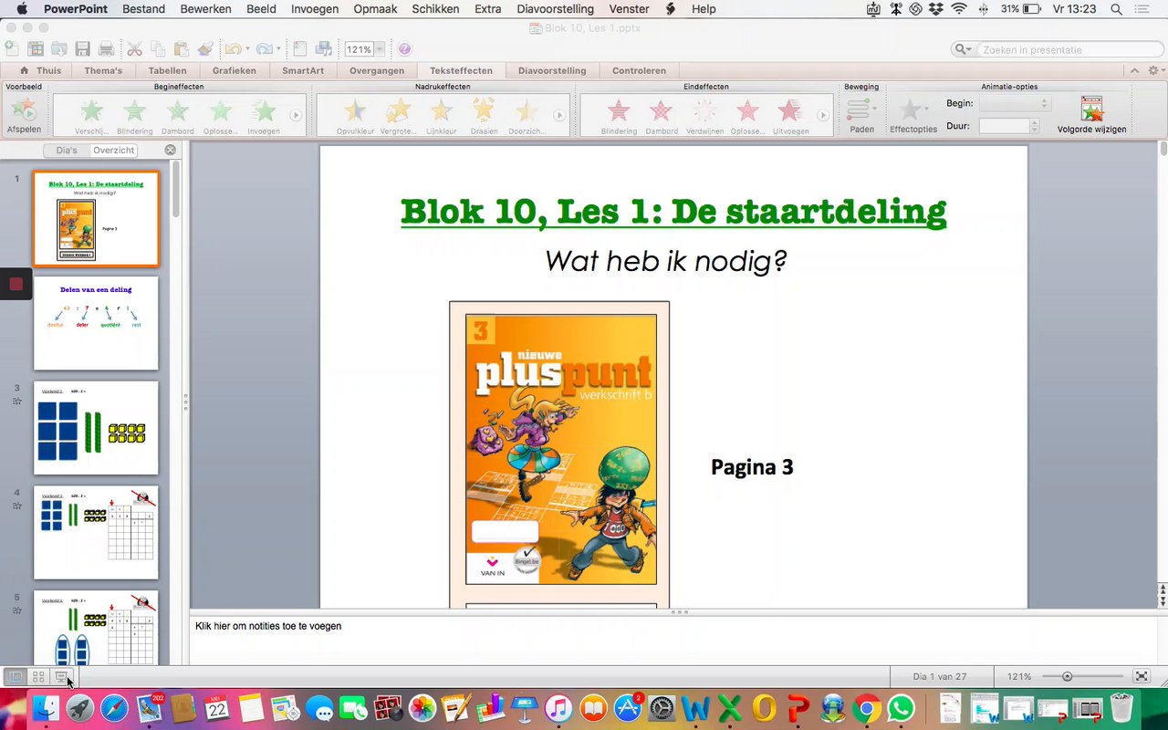Click the slideshow view icon in status bar
The image size is (1168, 730).
pyautogui.click(x=62, y=677)
